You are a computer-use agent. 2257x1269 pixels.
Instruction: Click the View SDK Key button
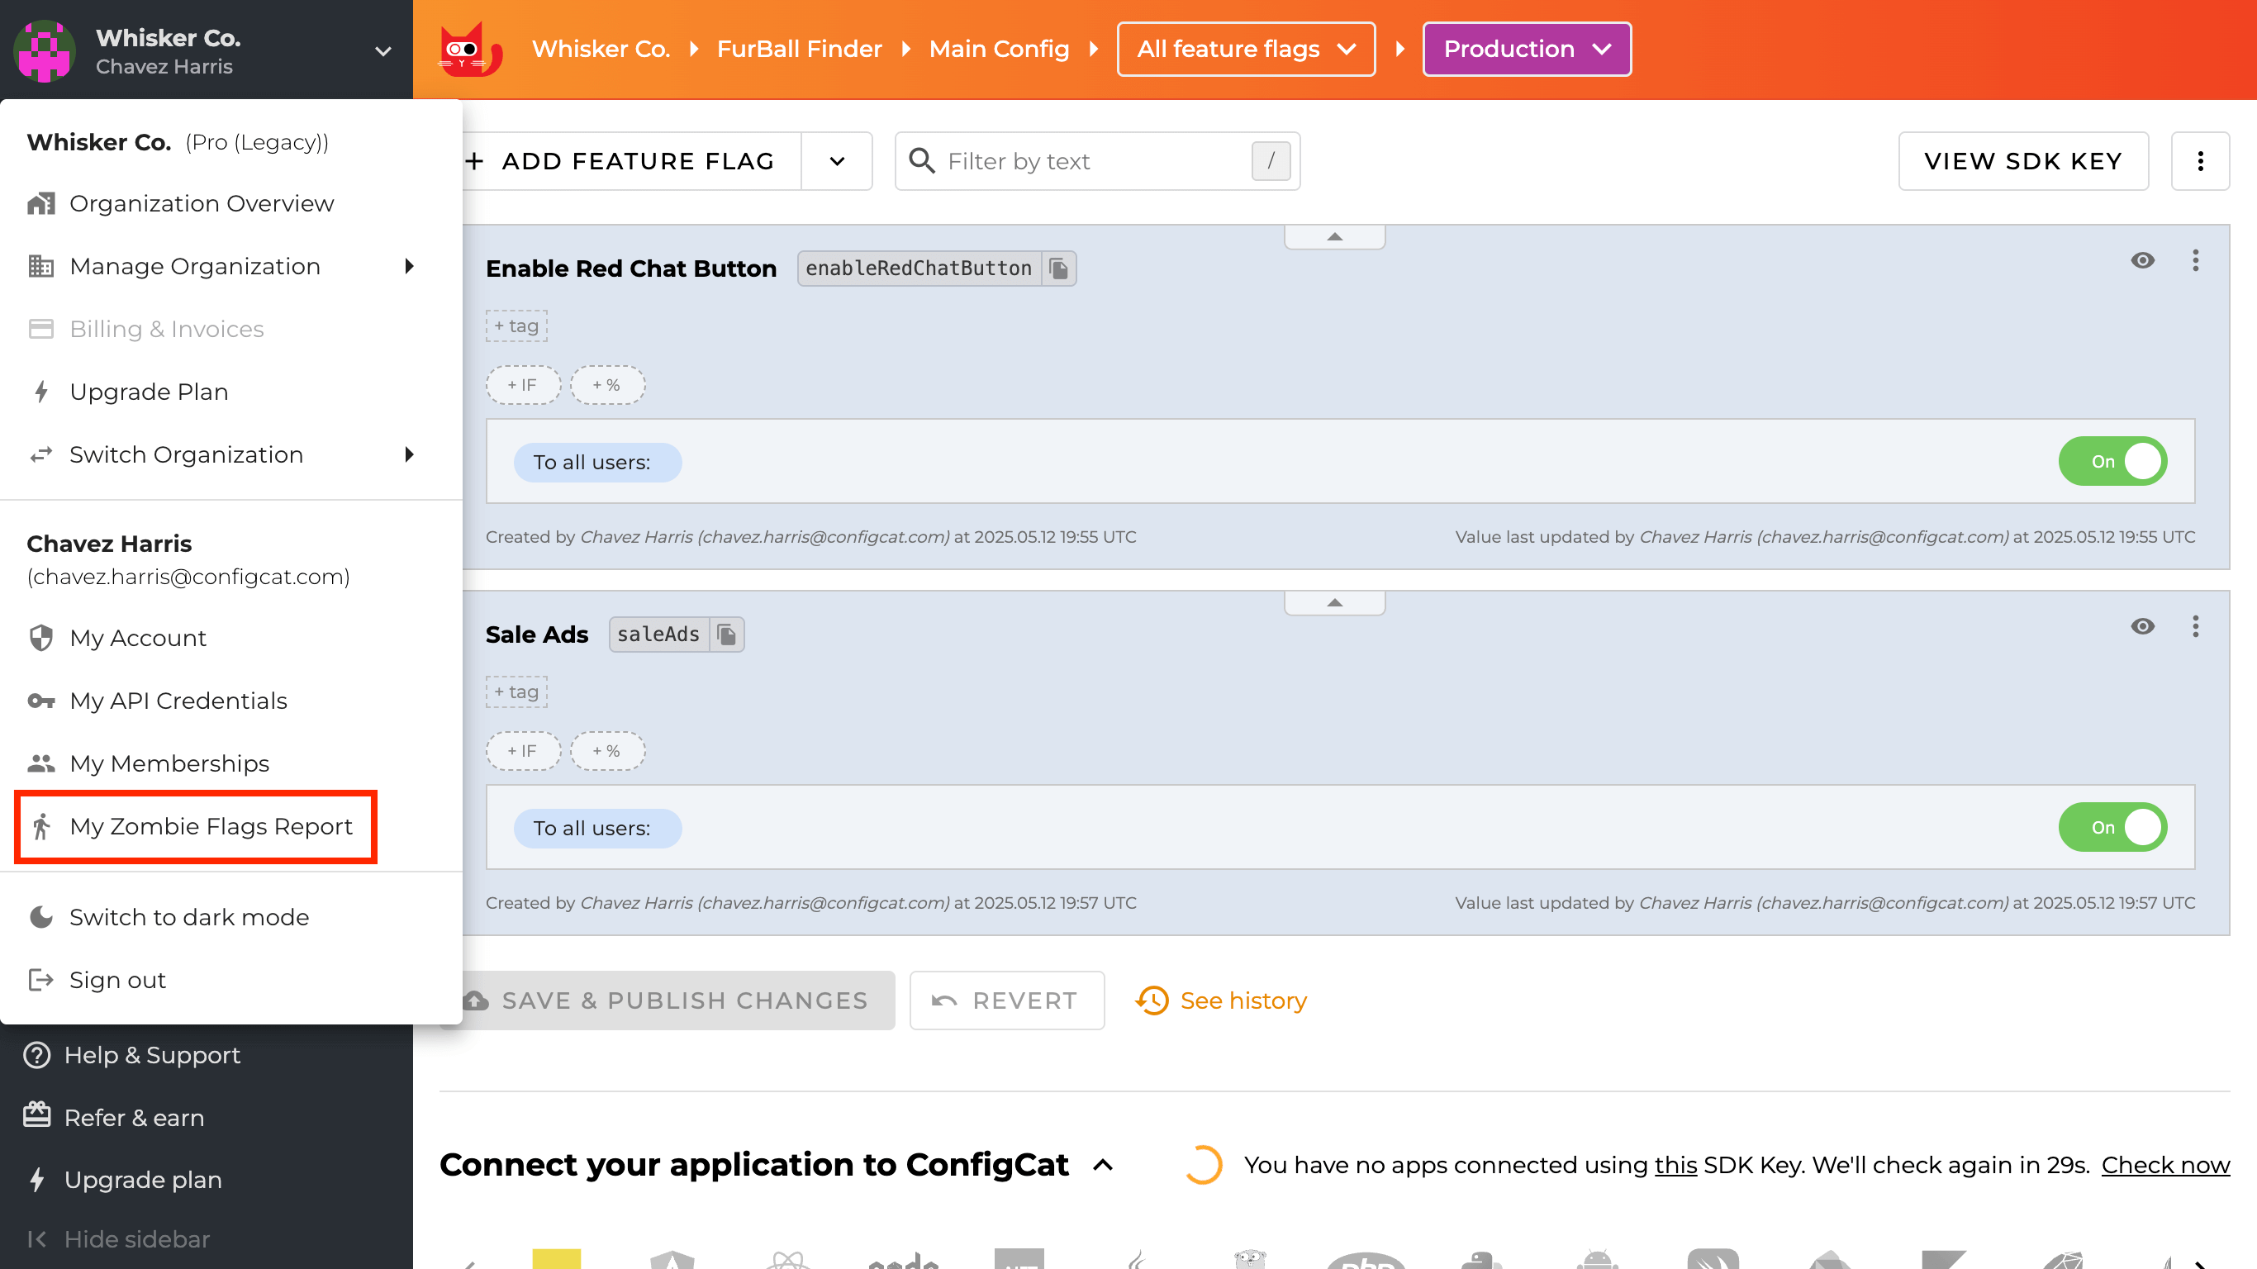[x=2022, y=161]
